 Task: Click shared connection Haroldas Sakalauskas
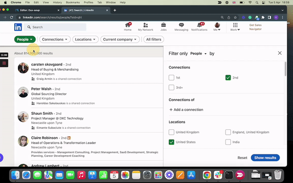point(51,103)
